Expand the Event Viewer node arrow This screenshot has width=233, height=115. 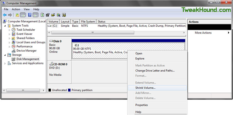click(9, 34)
